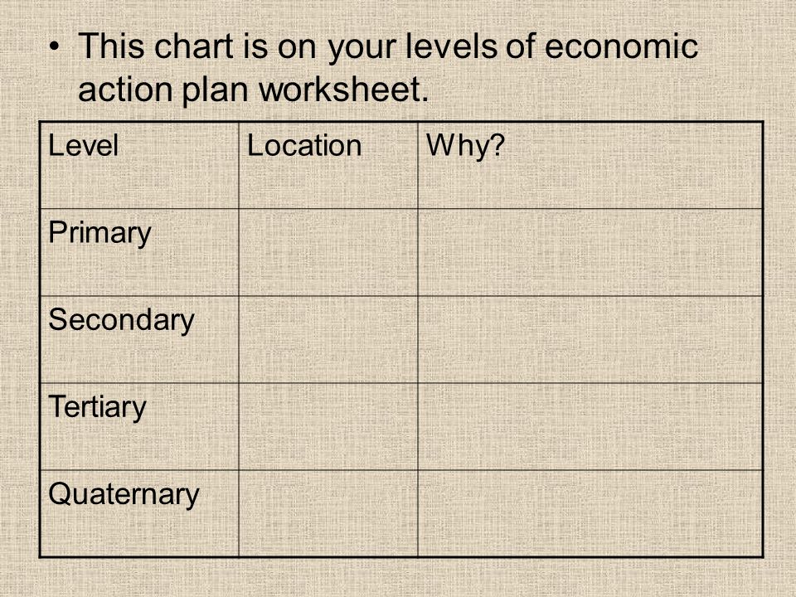Click the empty Location cell for Quaternary
Image resolution: width=796 pixels, height=597 pixels.
point(328,513)
